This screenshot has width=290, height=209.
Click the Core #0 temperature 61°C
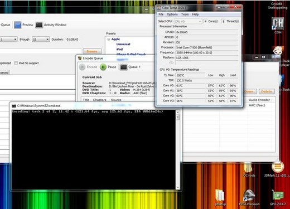(x=190, y=86)
